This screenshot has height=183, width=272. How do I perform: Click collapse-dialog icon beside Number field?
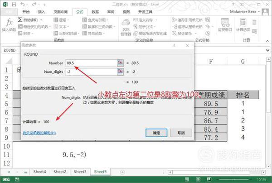point(121,63)
